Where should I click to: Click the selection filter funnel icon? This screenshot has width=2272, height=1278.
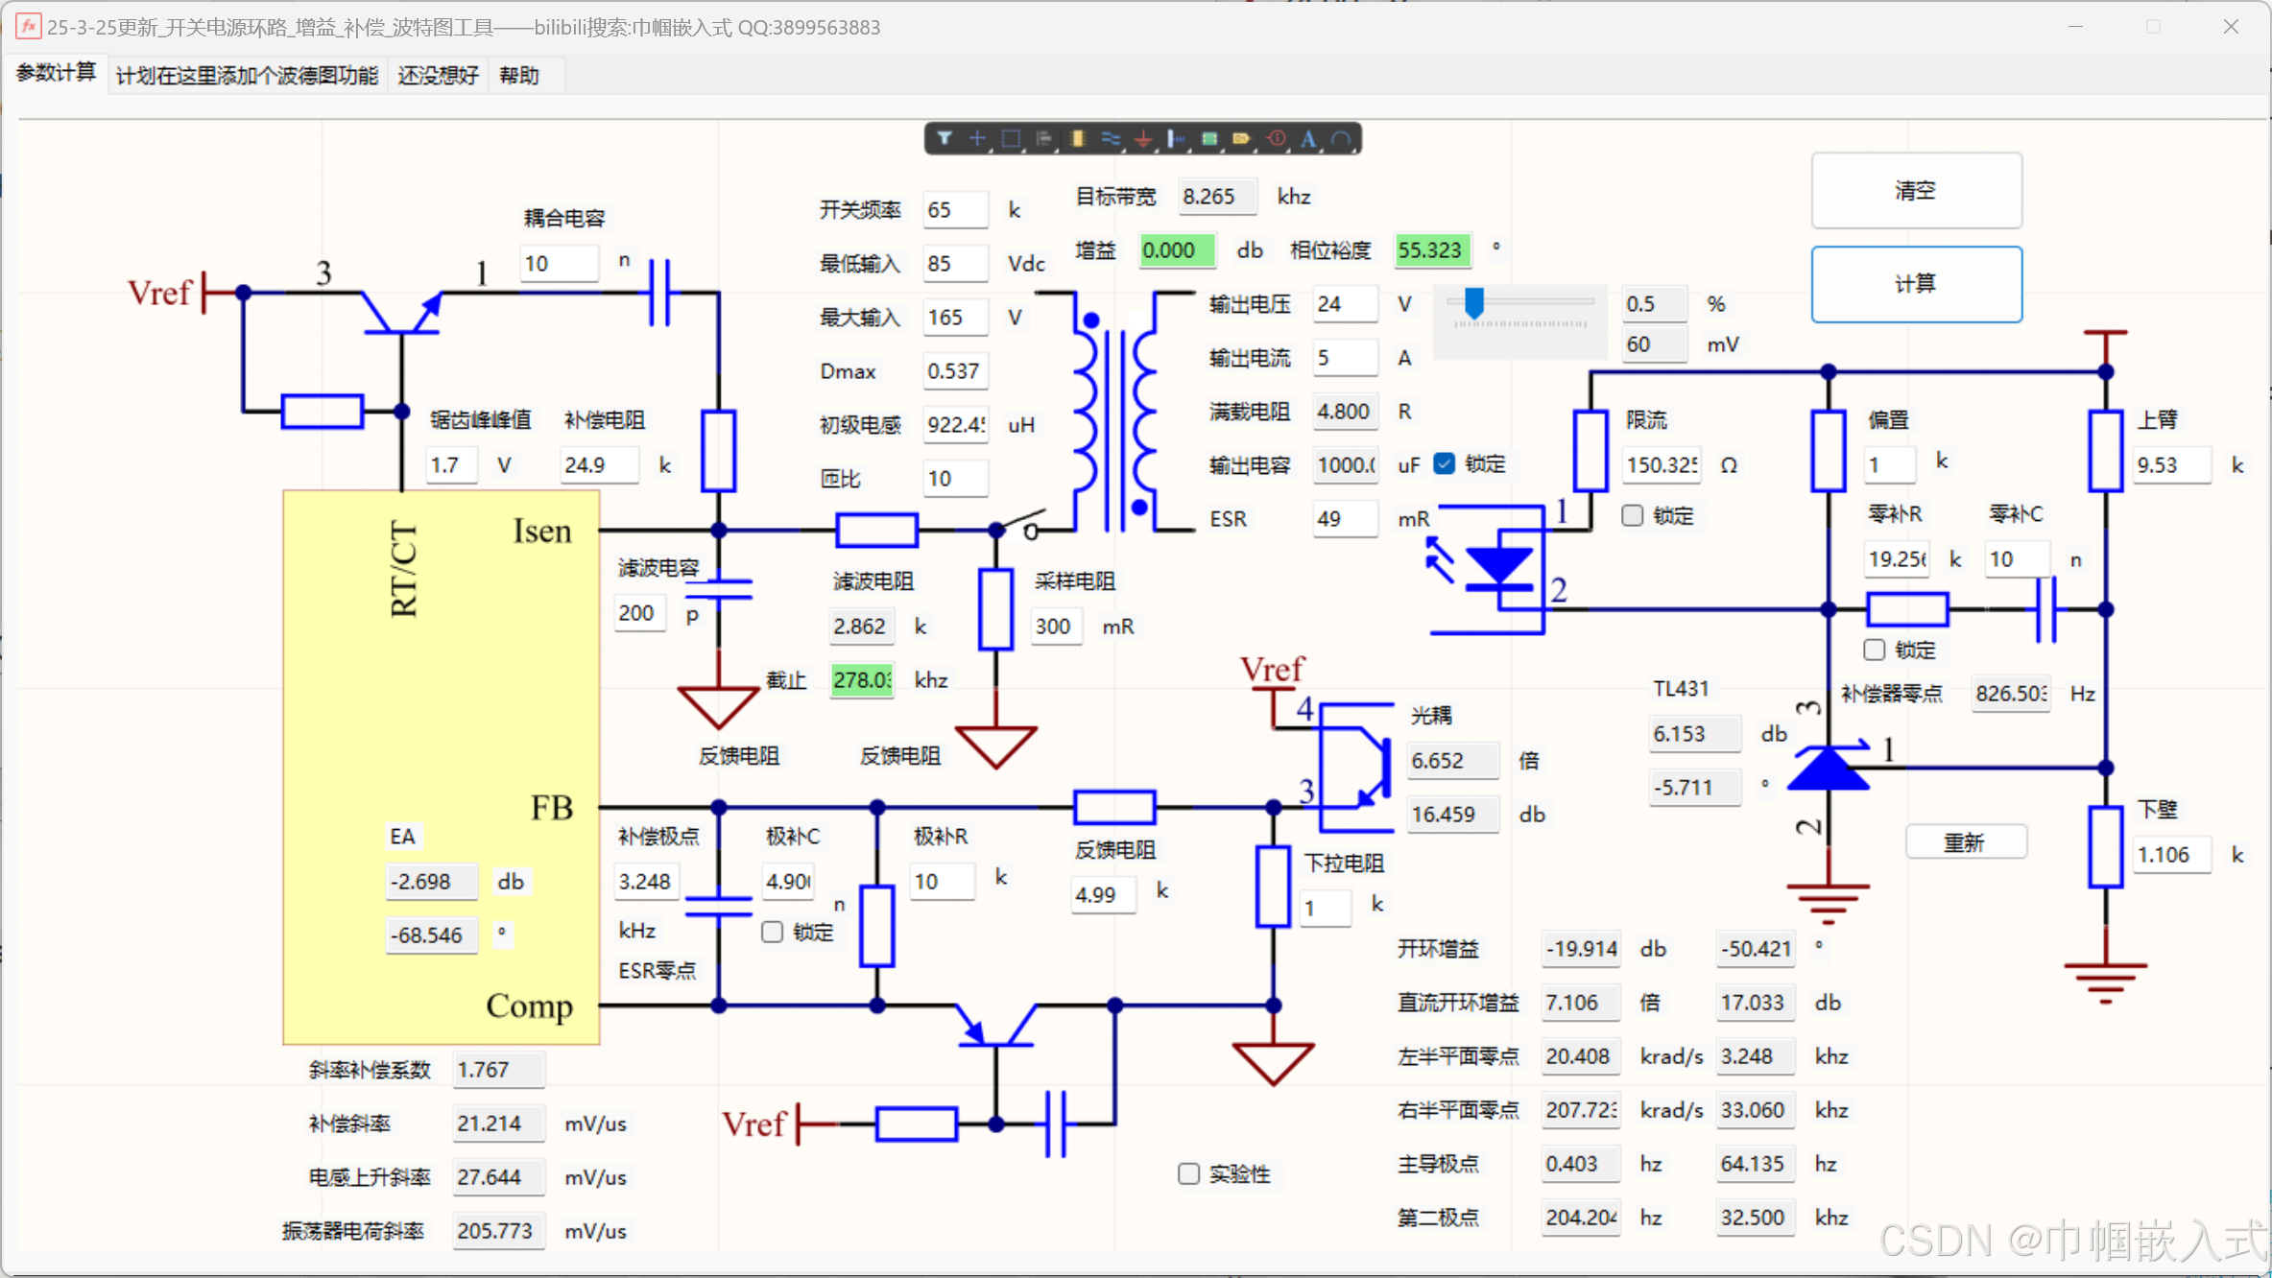[x=945, y=139]
